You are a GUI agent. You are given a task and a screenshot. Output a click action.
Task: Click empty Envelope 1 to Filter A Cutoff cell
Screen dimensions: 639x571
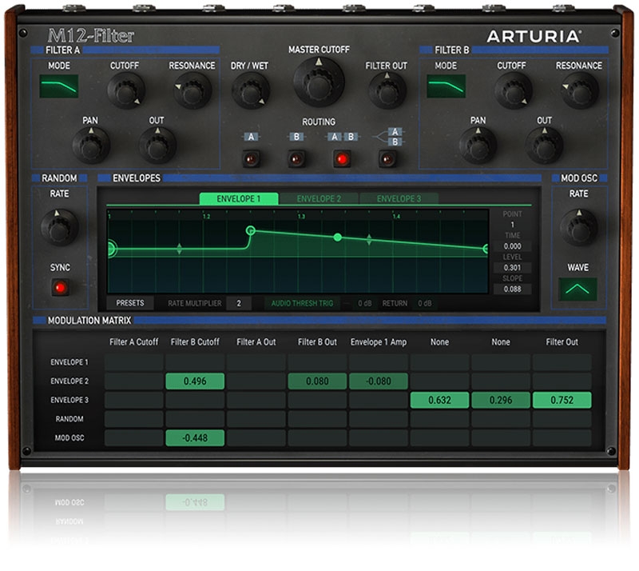pos(133,362)
